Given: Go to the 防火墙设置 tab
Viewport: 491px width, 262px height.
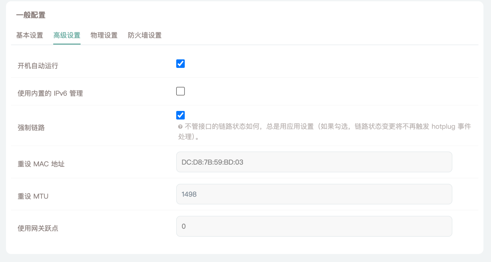Looking at the screenshot, I should (145, 35).
